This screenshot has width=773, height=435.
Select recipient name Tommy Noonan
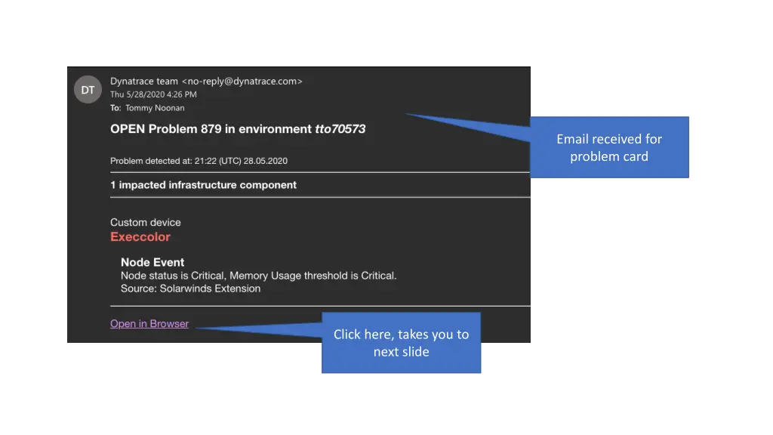coord(154,108)
